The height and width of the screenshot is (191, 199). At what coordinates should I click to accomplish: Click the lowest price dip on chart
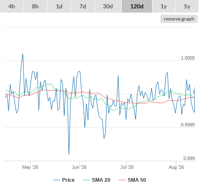click(69, 154)
